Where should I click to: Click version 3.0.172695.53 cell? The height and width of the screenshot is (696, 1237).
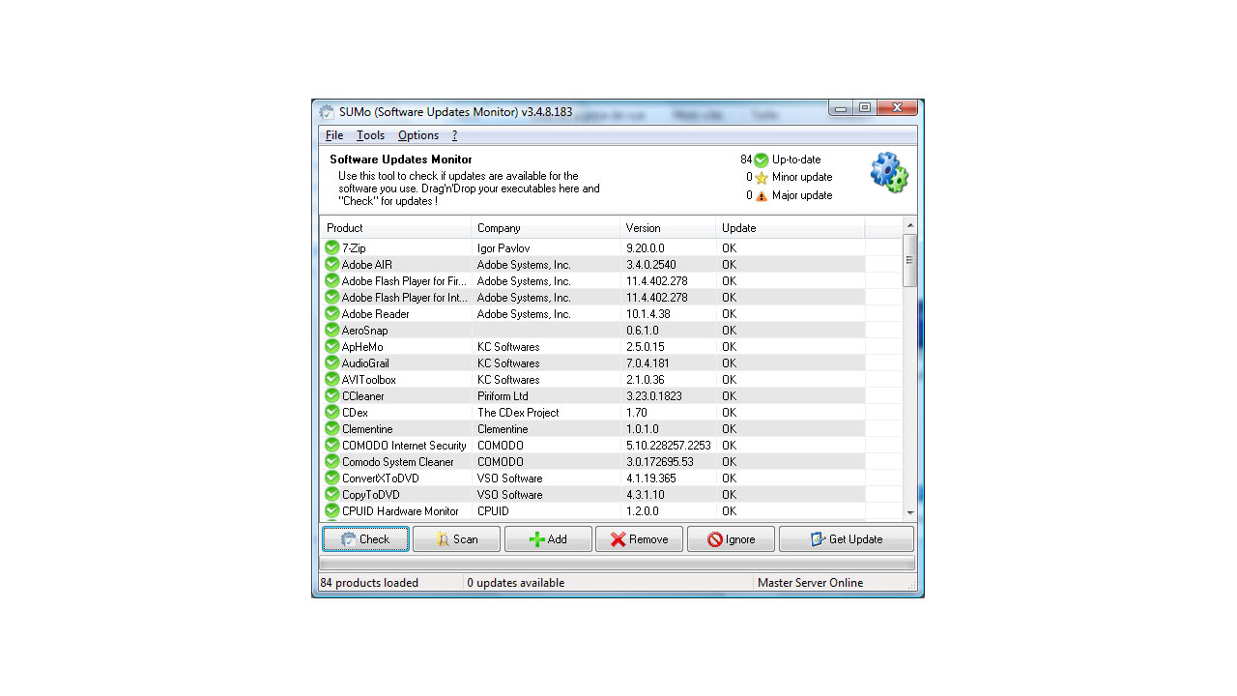pyautogui.click(x=660, y=462)
